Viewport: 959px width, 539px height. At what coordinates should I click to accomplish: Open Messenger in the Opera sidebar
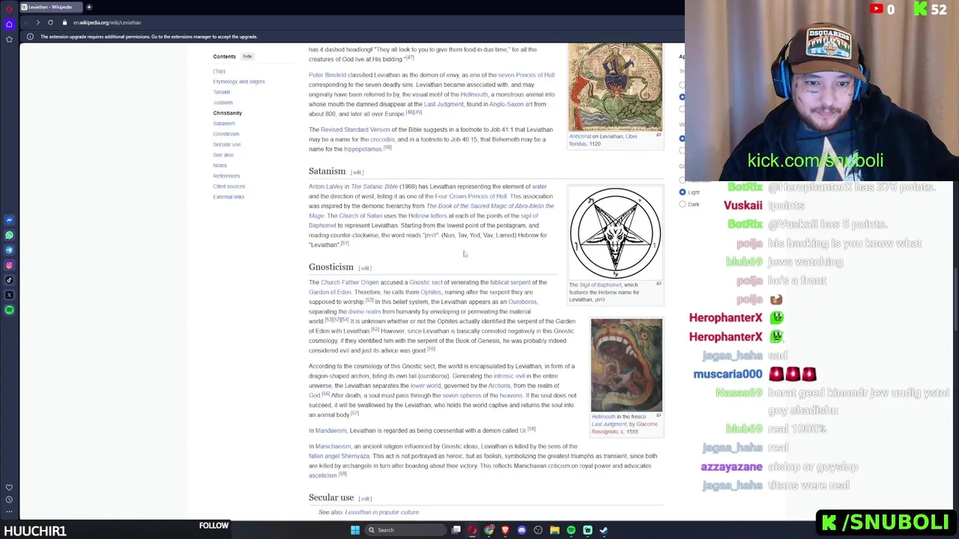[9, 220]
